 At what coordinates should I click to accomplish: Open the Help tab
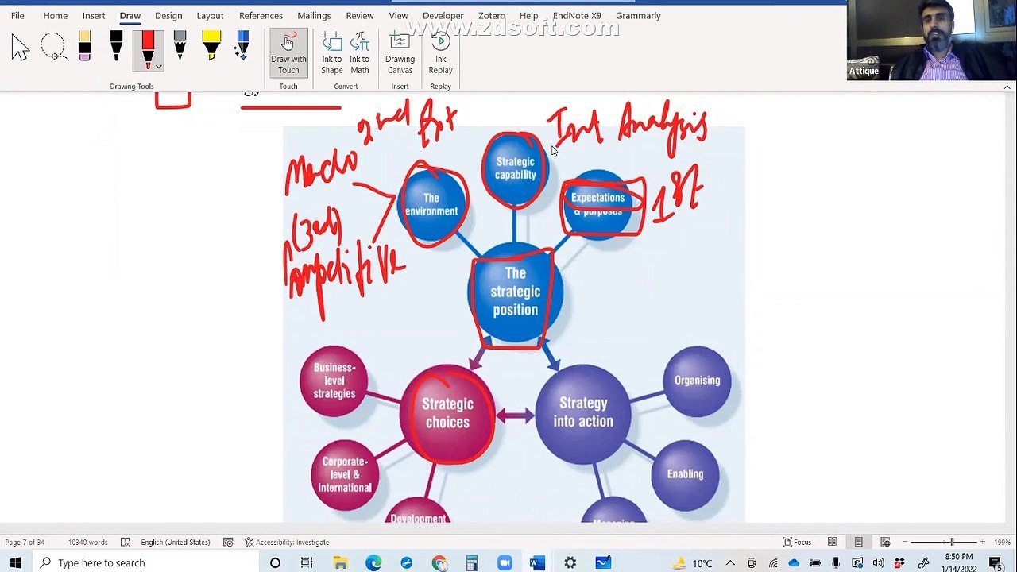(x=528, y=15)
